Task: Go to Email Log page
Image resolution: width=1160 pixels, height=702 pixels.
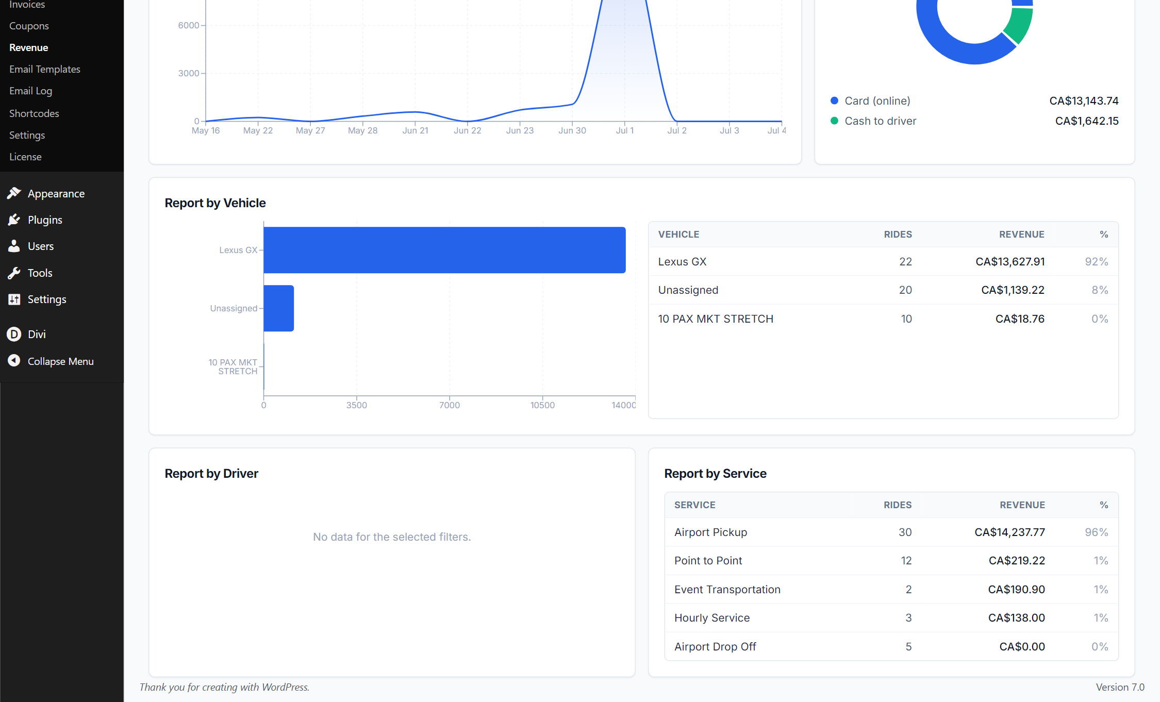Action: (x=30, y=91)
